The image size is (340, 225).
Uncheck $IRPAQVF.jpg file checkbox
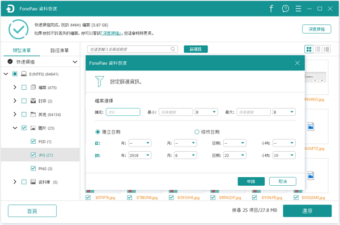212,197
